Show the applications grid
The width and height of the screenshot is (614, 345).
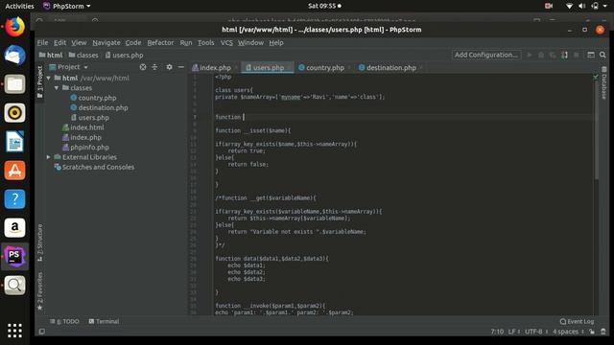[x=15, y=331]
